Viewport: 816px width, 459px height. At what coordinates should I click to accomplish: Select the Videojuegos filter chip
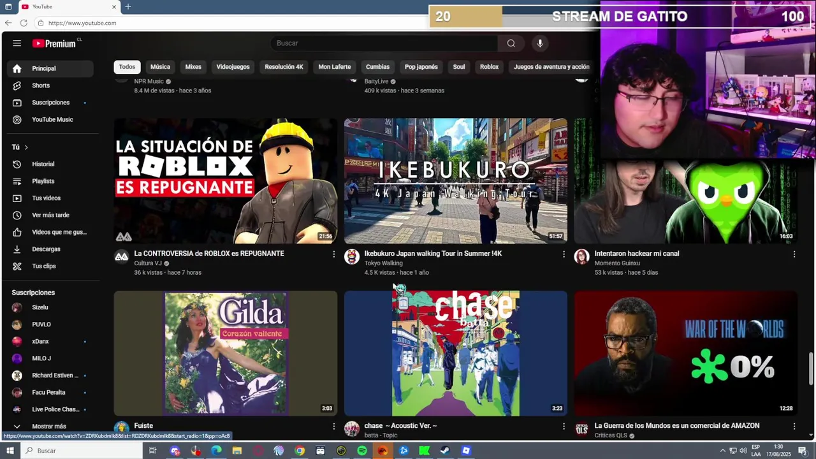[233, 67]
